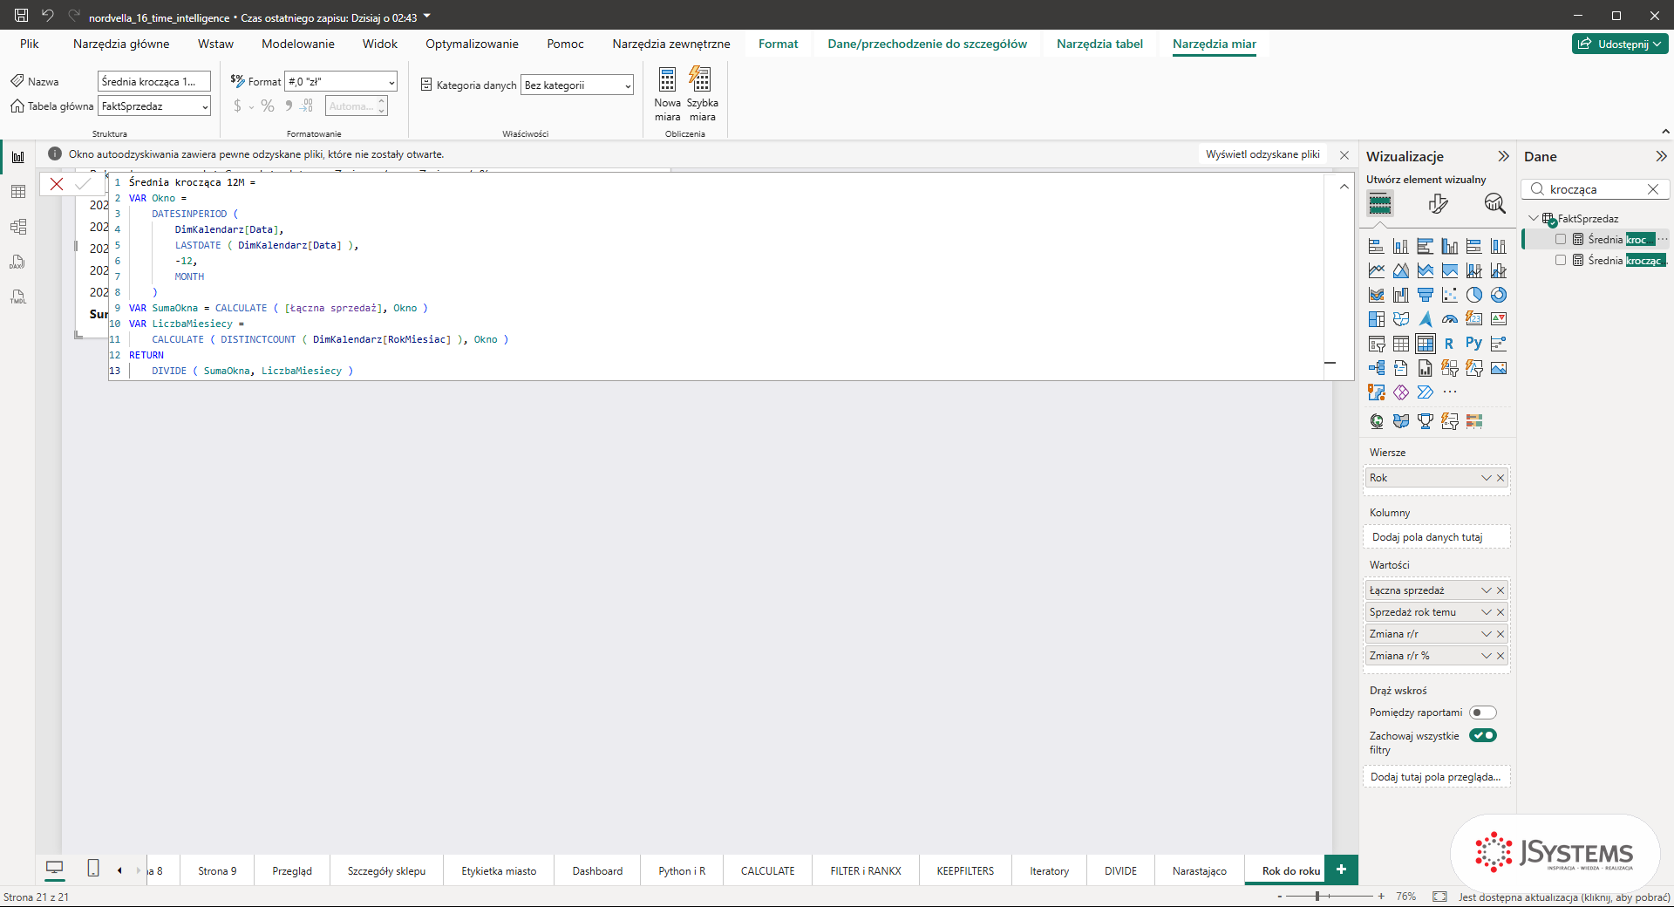This screenshot has height=907, width=1674.
Task: Add a new page with plus button
Action: click(1341, 869)
